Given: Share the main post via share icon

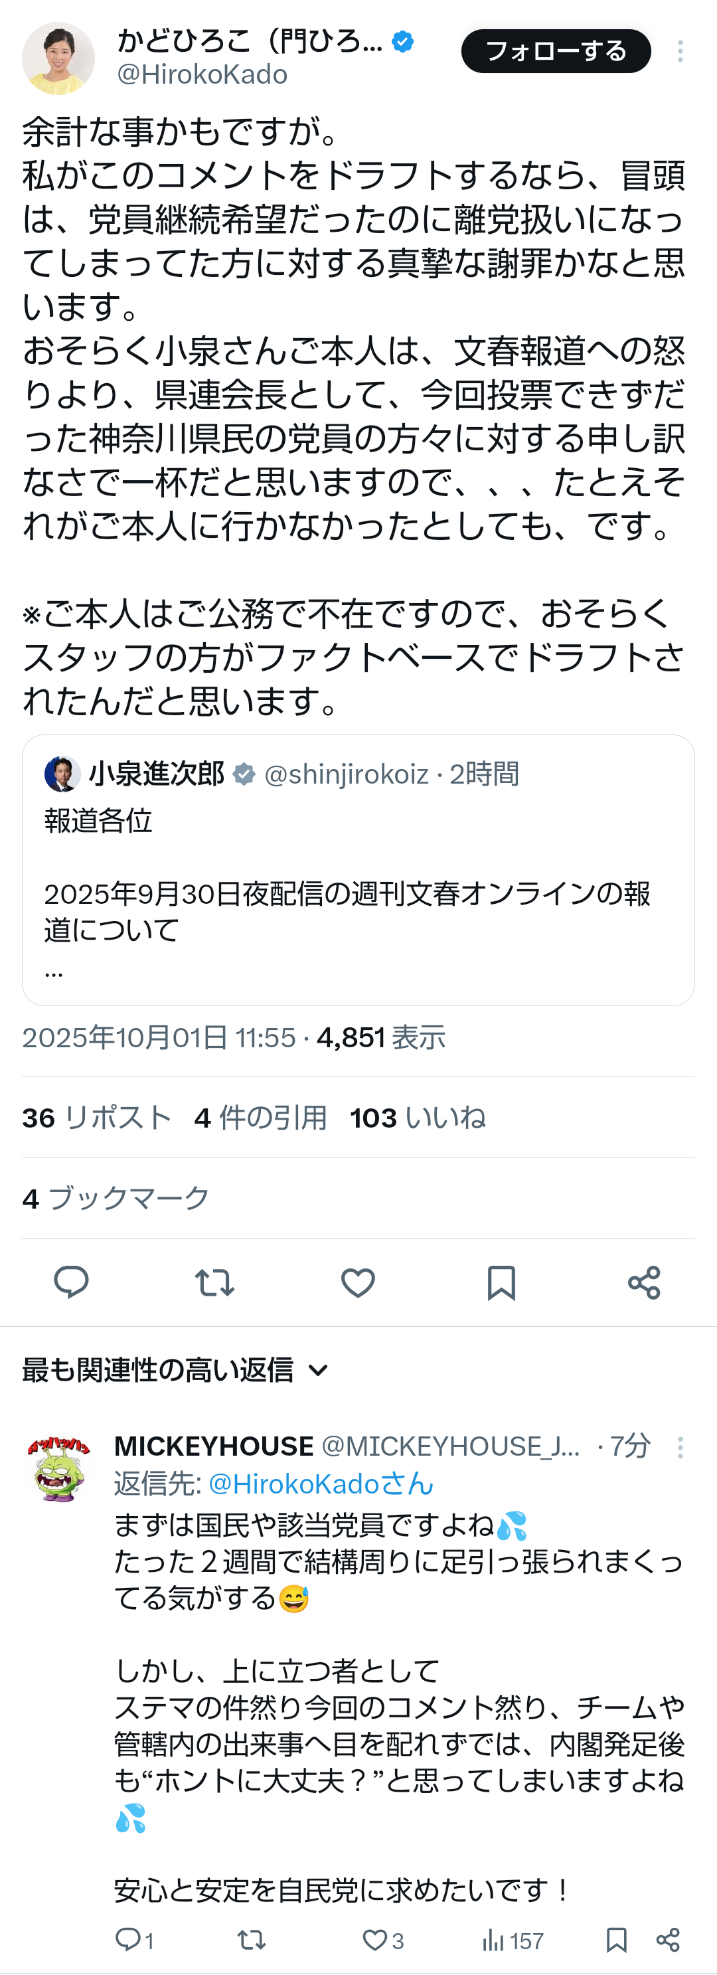Looking at the screenshot, I should coord(644,1282).
